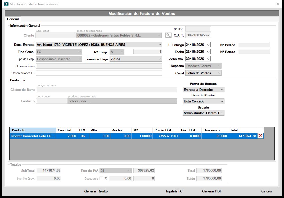Expand the Forma de Pago dropdown

(160, 59)
